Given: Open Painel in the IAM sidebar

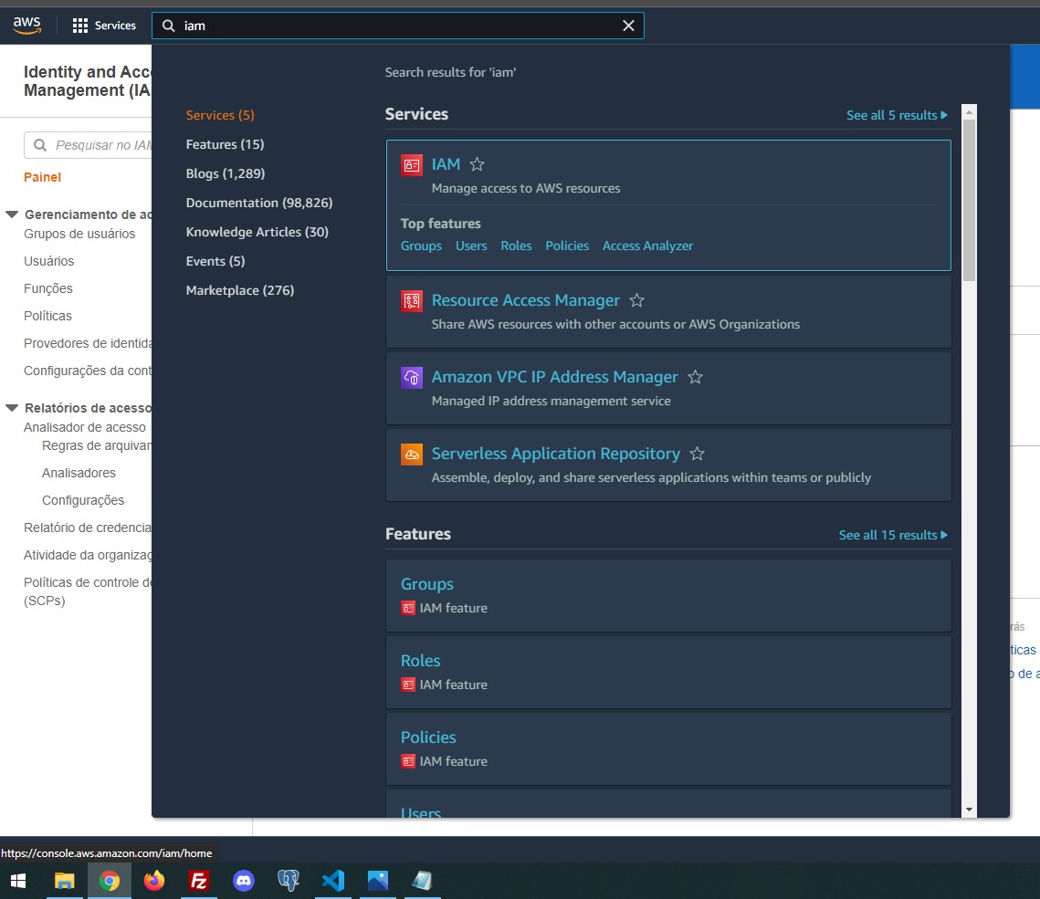Looking at the screenshot, I should point(42,177).
